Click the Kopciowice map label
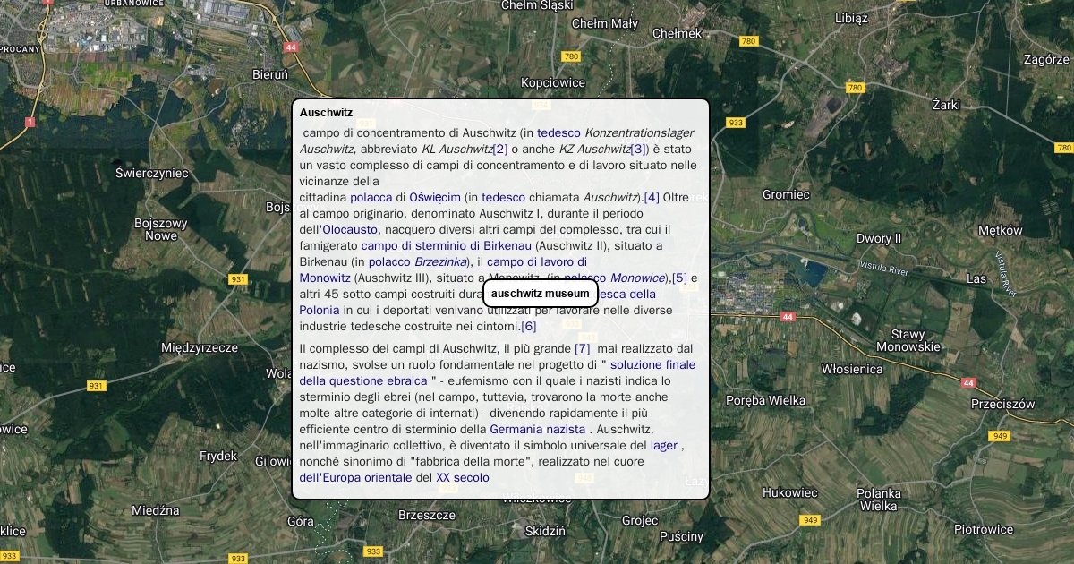Screen dimensions: 1074x564 pos(553,82)
